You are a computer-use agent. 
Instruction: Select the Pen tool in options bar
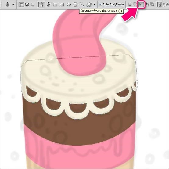pos(42,5)
